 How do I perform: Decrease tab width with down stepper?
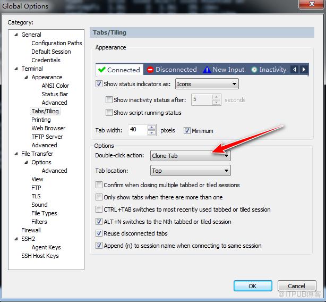click(x=151, y=132)
